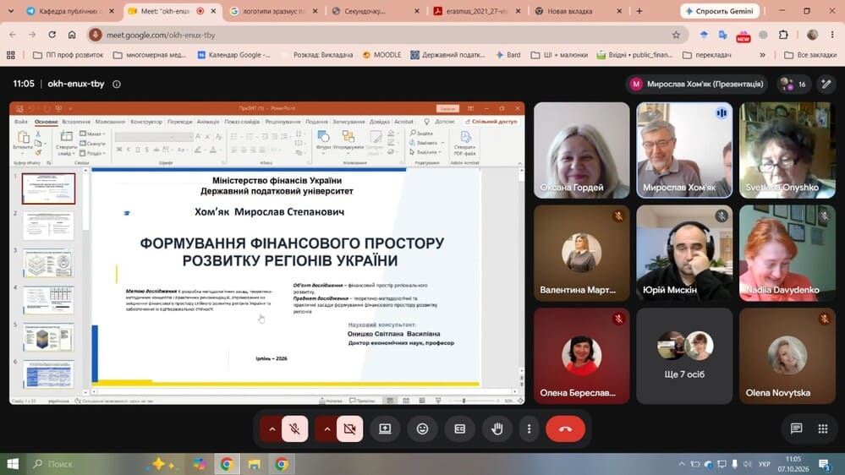The image size is (845, 475).
Task: Switch to Секундочку browser tab
Action: [376, 11]
